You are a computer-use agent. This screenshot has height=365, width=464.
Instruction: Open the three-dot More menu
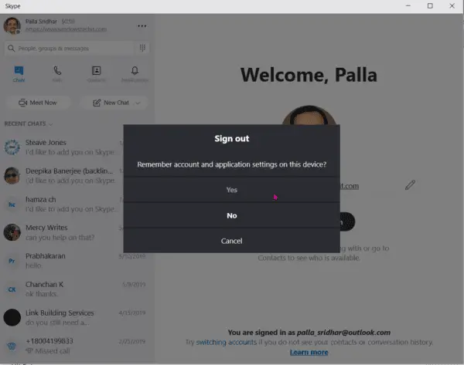(x=142, y=26)
